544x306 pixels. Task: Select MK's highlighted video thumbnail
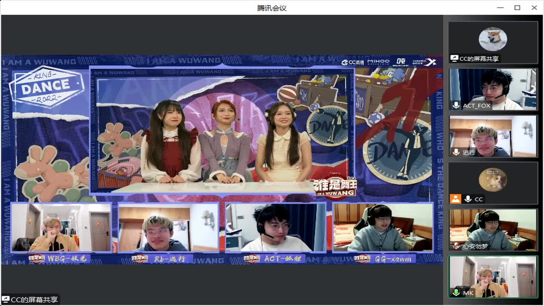pos(493,277)
